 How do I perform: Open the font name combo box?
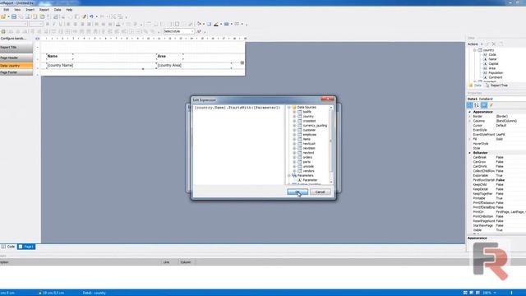pyautogui.click(x=13, y=24)
